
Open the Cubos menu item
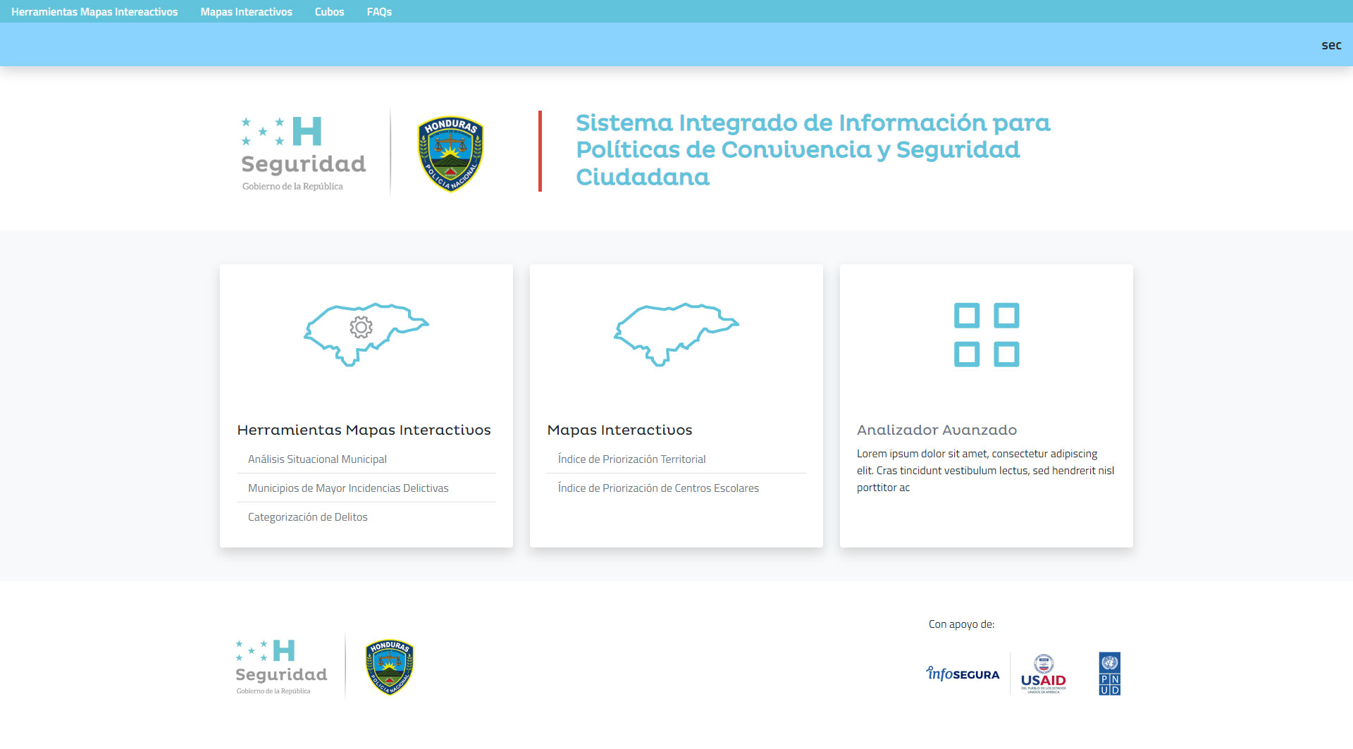click(329, 12)
